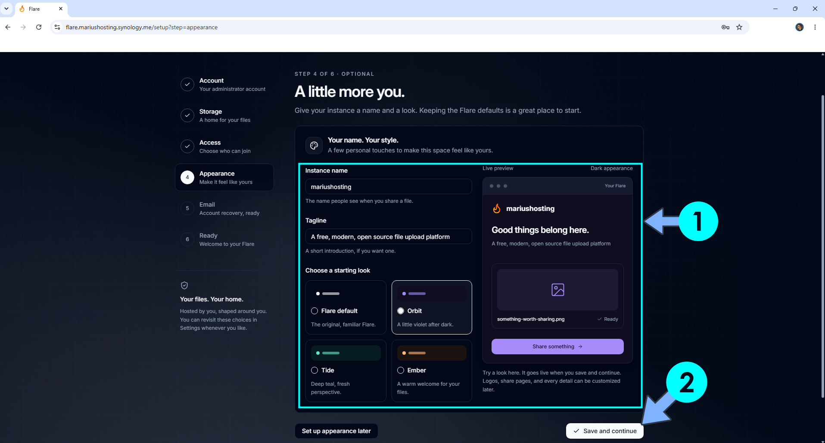Click the Access step checkmark icon
825x443 pixels.
[187, 146]
